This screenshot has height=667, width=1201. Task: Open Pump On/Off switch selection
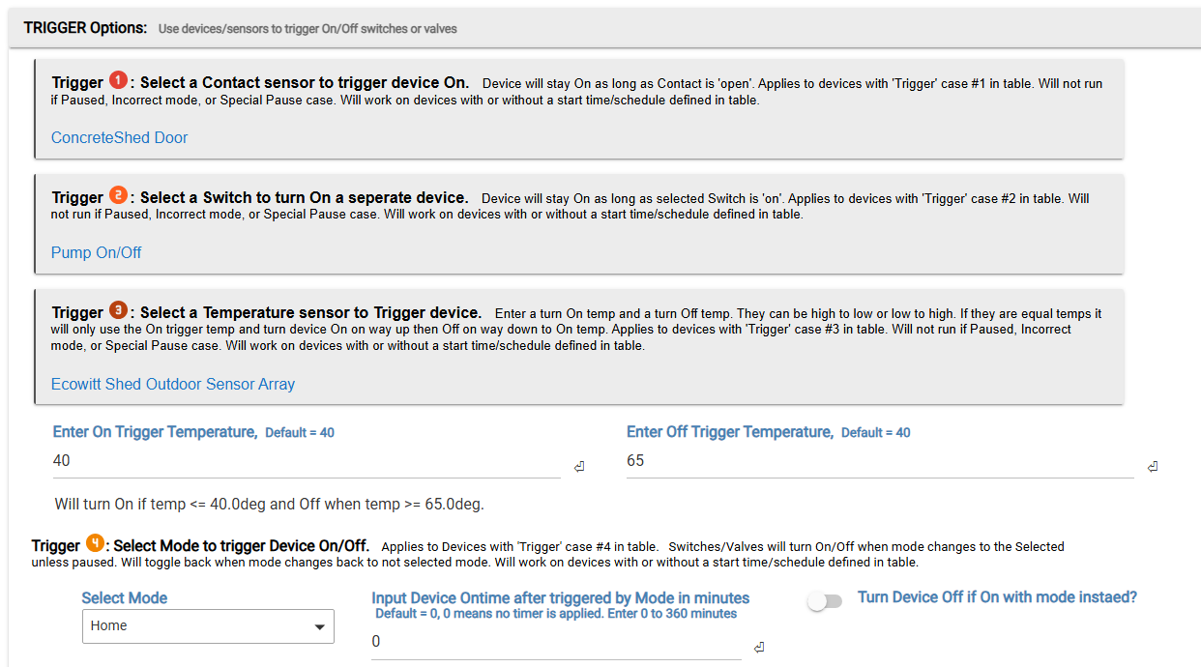[x=96, y=252]
